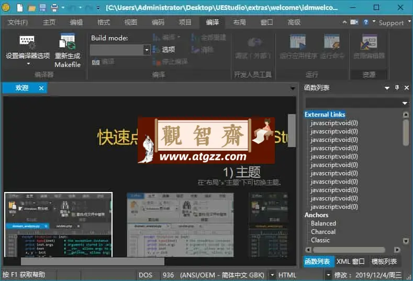
Task: Click the blue question mark help icon
Action: click(365, 23)
